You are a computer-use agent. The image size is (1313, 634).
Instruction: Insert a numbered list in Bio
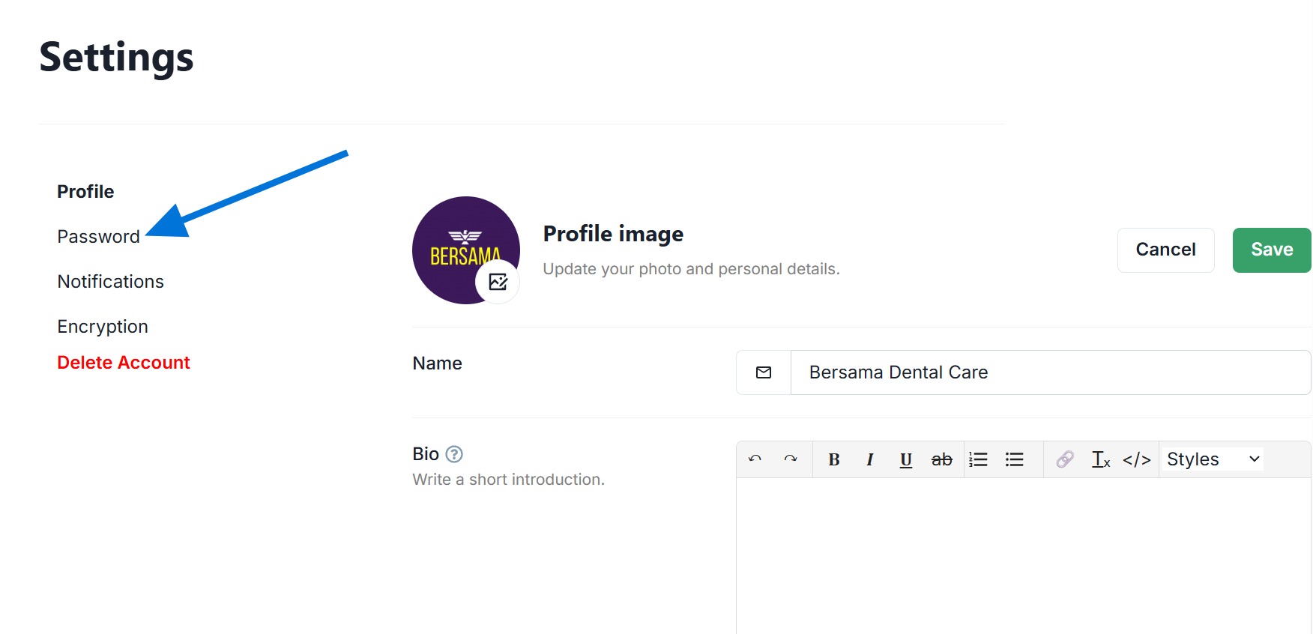(978, 459)
